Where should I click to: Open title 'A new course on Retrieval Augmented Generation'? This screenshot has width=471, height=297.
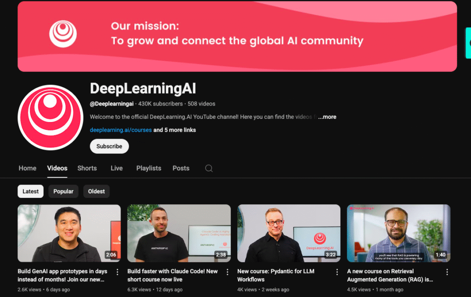click(x=390, y=275)
